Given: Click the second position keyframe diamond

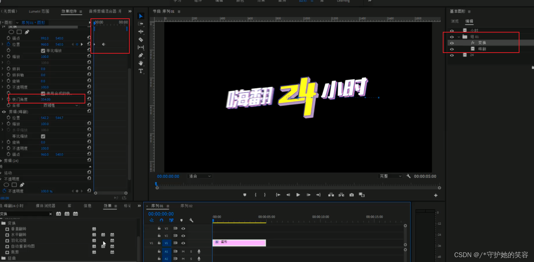Looking at the screenshot, I should click(103, 44).
